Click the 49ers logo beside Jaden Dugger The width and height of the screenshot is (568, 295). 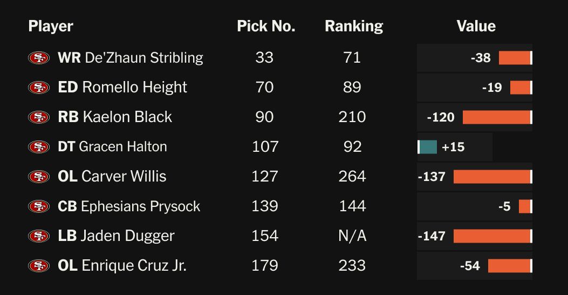39,236
